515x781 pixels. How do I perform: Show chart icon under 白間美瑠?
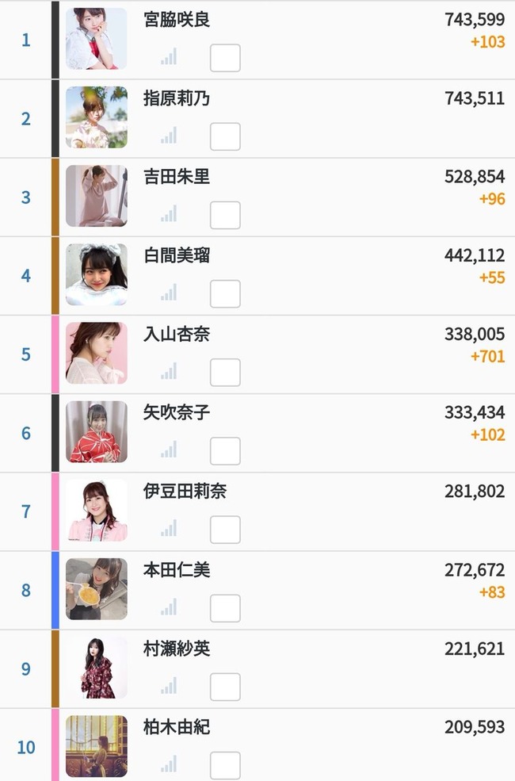click(169, 293)
